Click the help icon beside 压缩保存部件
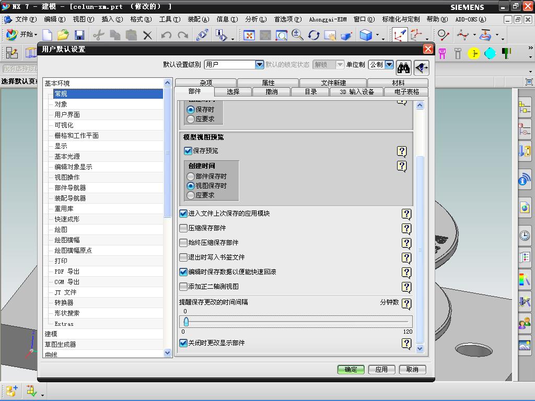The image size is (535, 401). tap(406, 229)
